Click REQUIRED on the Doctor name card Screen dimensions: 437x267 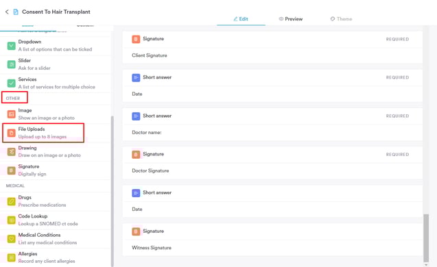[x=397, y=116]
